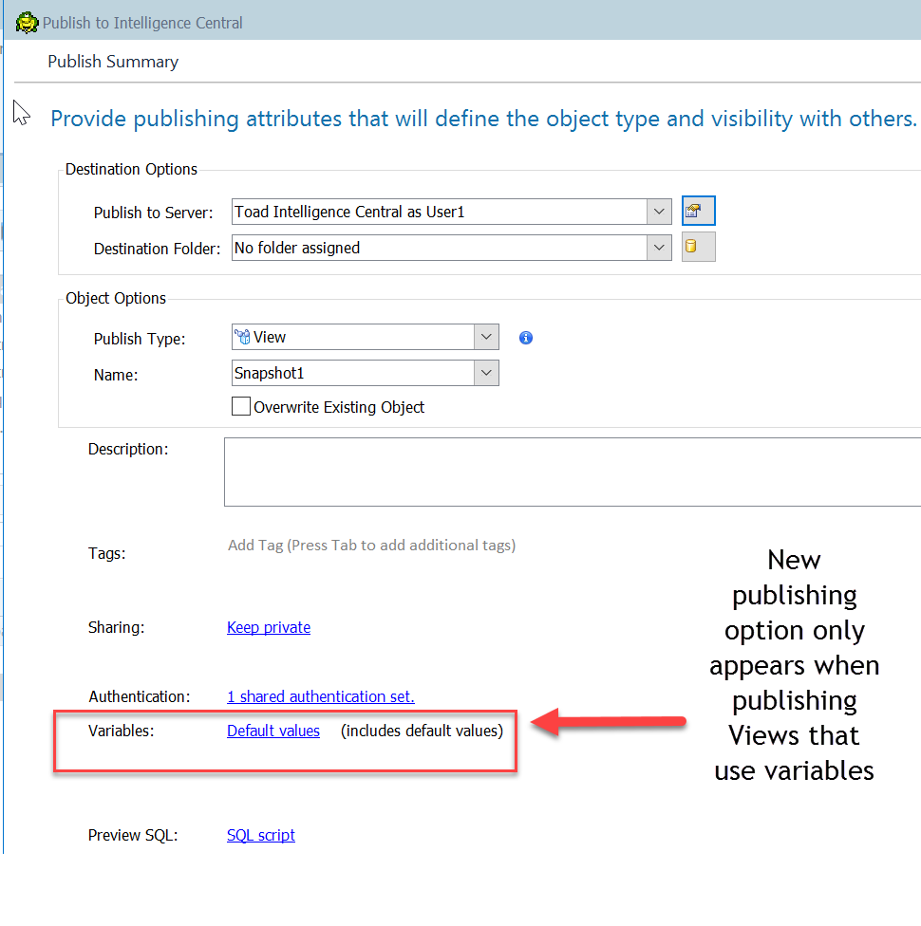This screenshot has height=926, width=921.
Task: Open the Name dropdown arrow
Action: click(x=486, y=373)
